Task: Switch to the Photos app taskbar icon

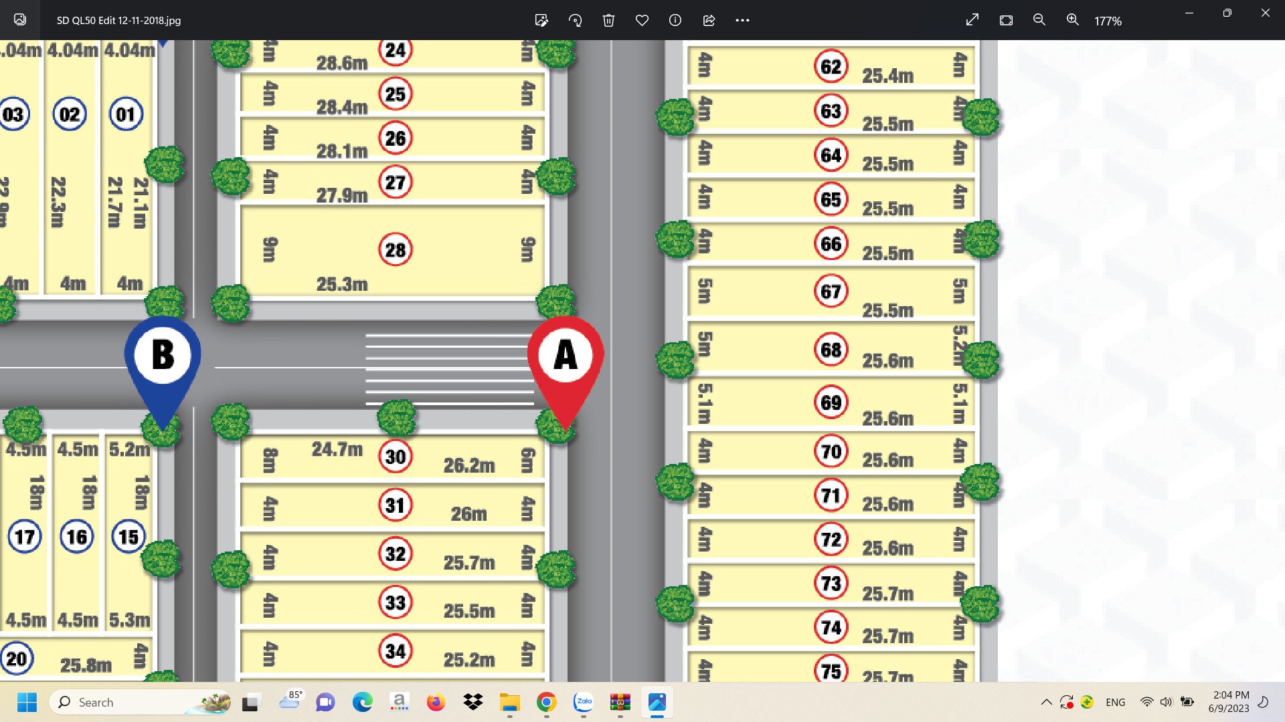Action: 657,702
